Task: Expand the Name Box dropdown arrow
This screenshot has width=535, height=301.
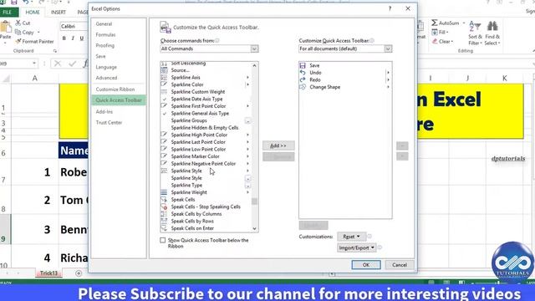Action: (34, 64)
